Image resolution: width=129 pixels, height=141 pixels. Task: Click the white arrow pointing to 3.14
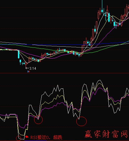pyautogui.click(x=28, y=68)
